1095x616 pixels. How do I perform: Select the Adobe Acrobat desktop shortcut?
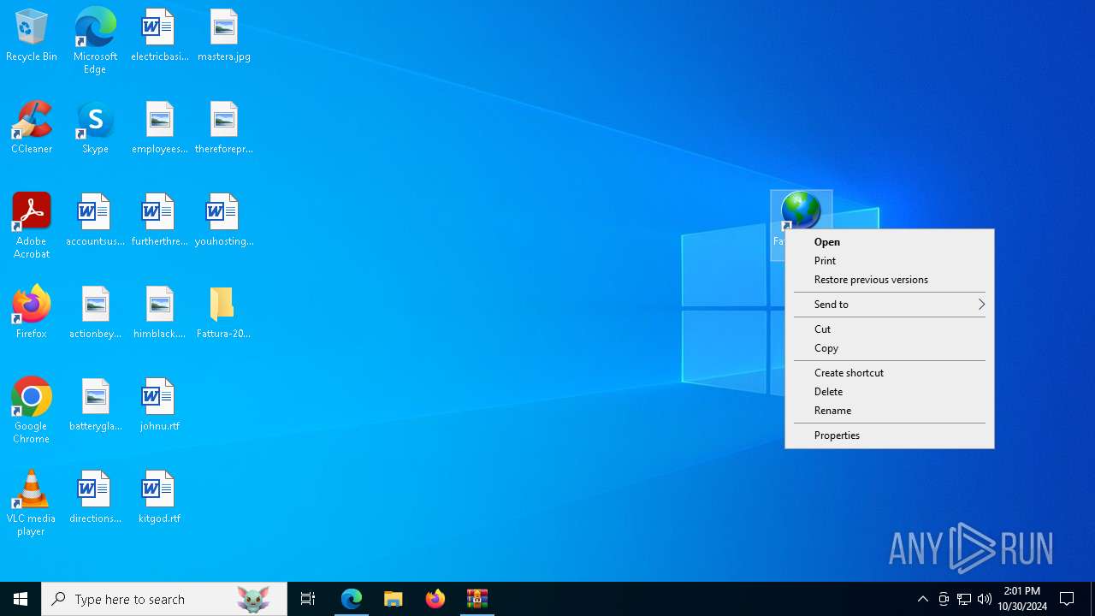click(x=32, y=226)
